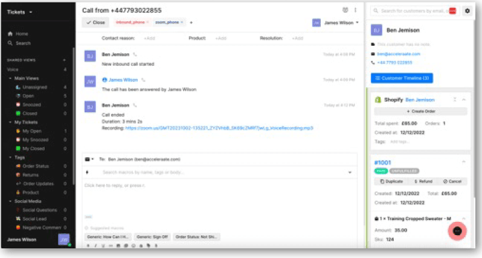This screenshot has height=258, width=482.
Task: Collapse the Shopify widget chevron
Action: tap(464, 99)
